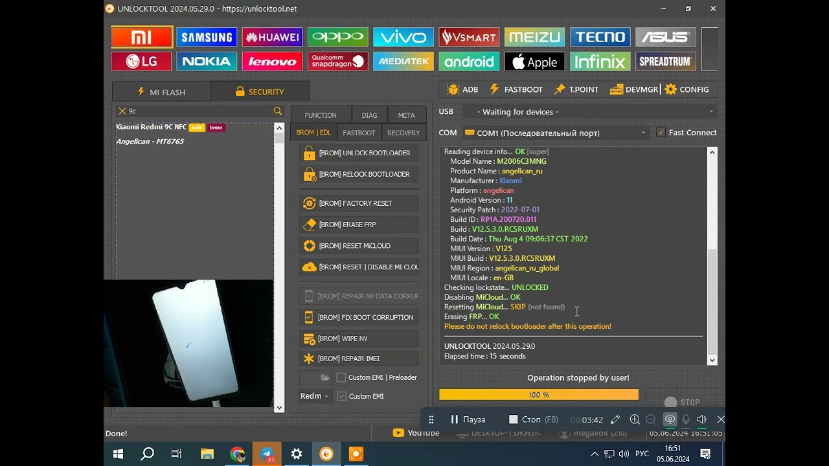Toggle the microphone in the recorder bar
Viewport: 829px width, 466px height.
(686, 419)
